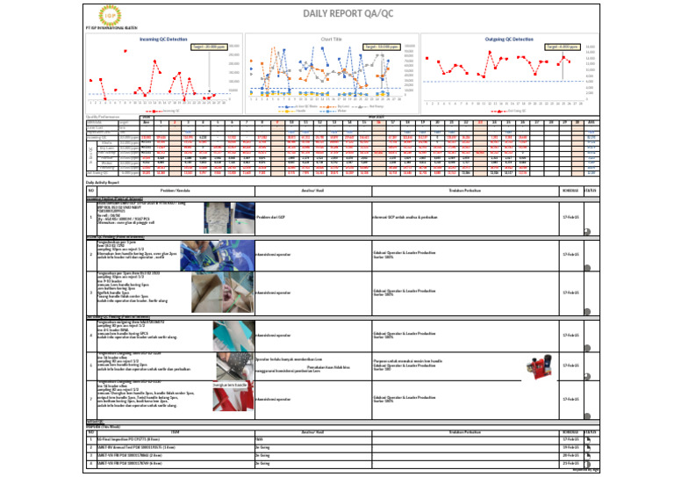674x477 pixels.
Task: Open the perforated plate photo above row 7
Action: 234,366
